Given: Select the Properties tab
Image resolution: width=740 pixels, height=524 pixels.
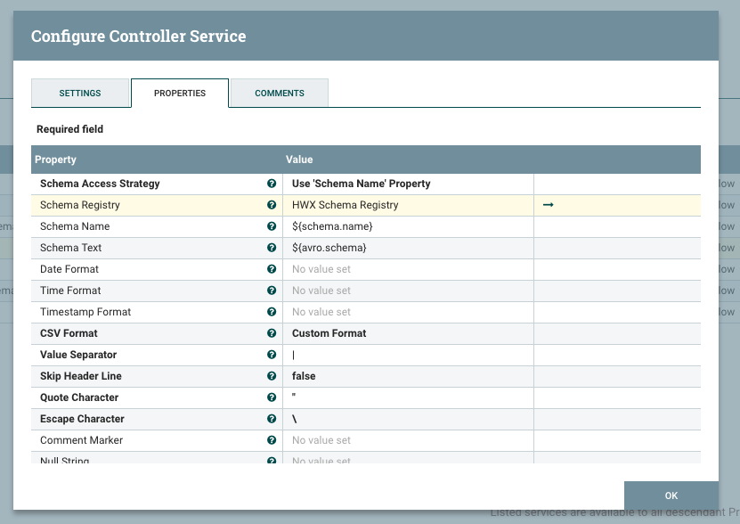Looking at the screenshot, I should (180, 94).
